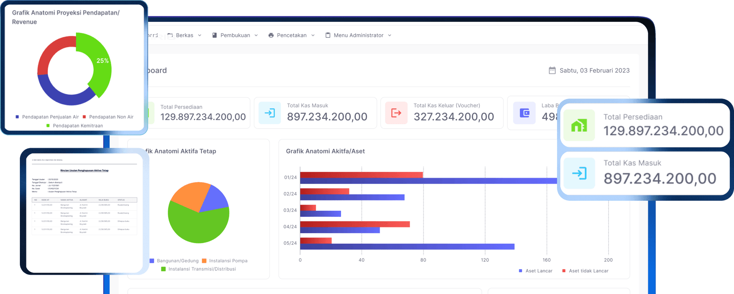Click the Berkas folder icon
This screenshot has width=734, height=294.
pos(170,35)
